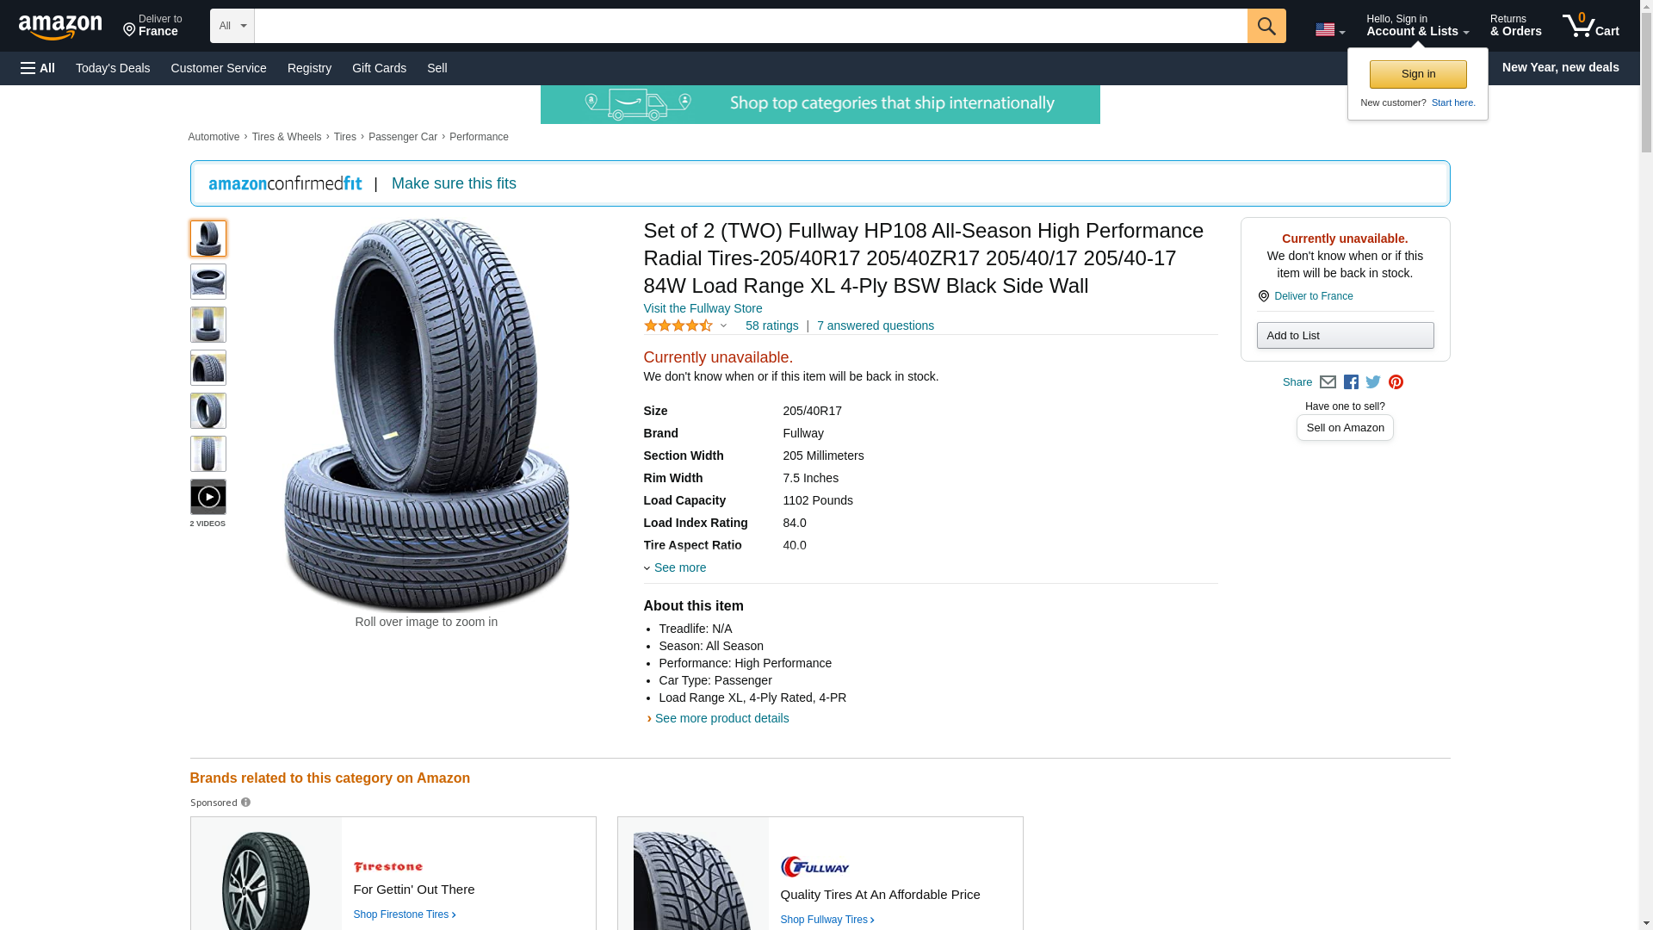Open the search category All dropdown
Image resolution: width=1653 pixels, height=930 pixels.
232,26
